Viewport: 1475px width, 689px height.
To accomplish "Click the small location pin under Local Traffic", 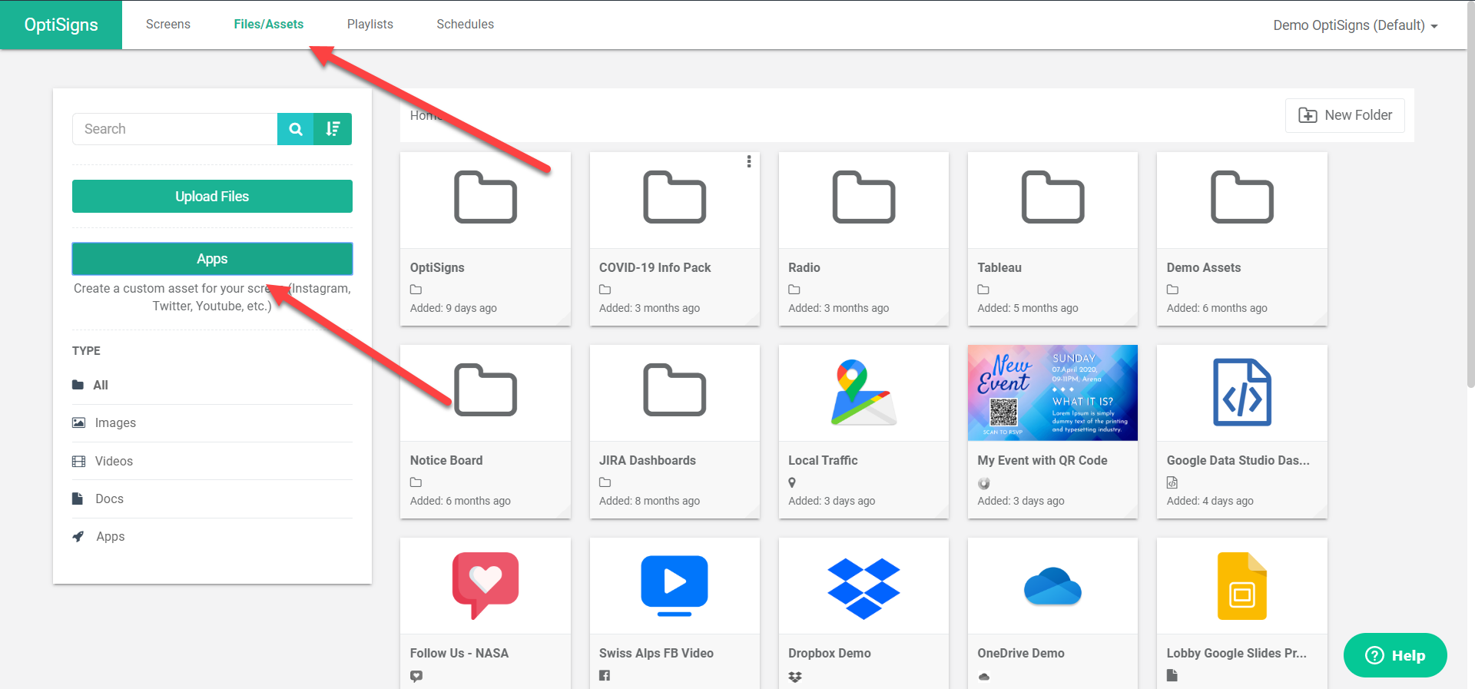I will click(792, 482).
